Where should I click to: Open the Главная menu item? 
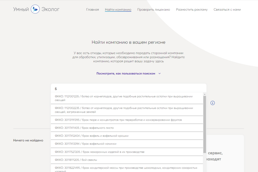tap(93, 9)
